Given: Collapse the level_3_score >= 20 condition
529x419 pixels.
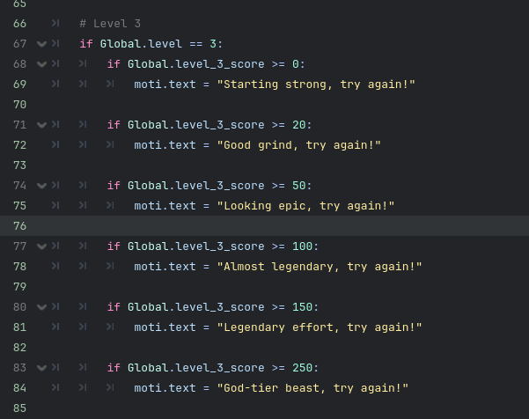Looking at the screenshot, I should coord(41,125).
